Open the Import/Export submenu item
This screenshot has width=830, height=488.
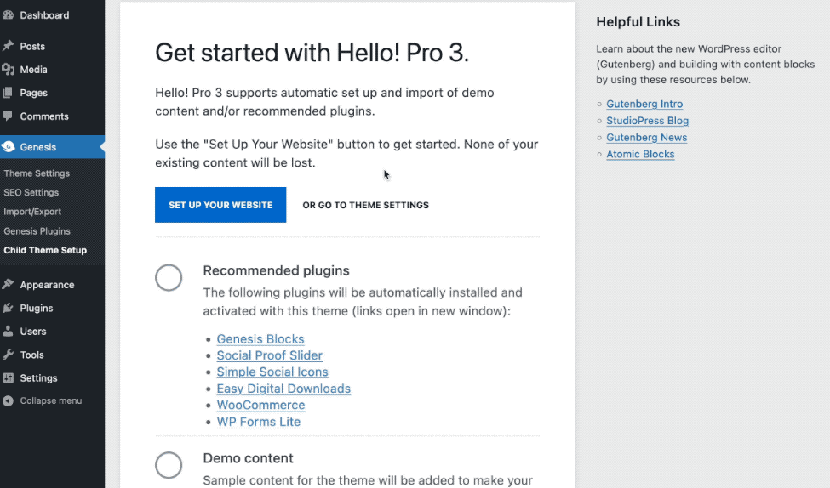(x=32, y=212)
